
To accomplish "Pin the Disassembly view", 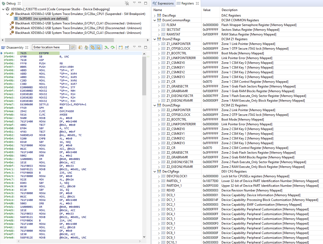I will tap(127, 47).
